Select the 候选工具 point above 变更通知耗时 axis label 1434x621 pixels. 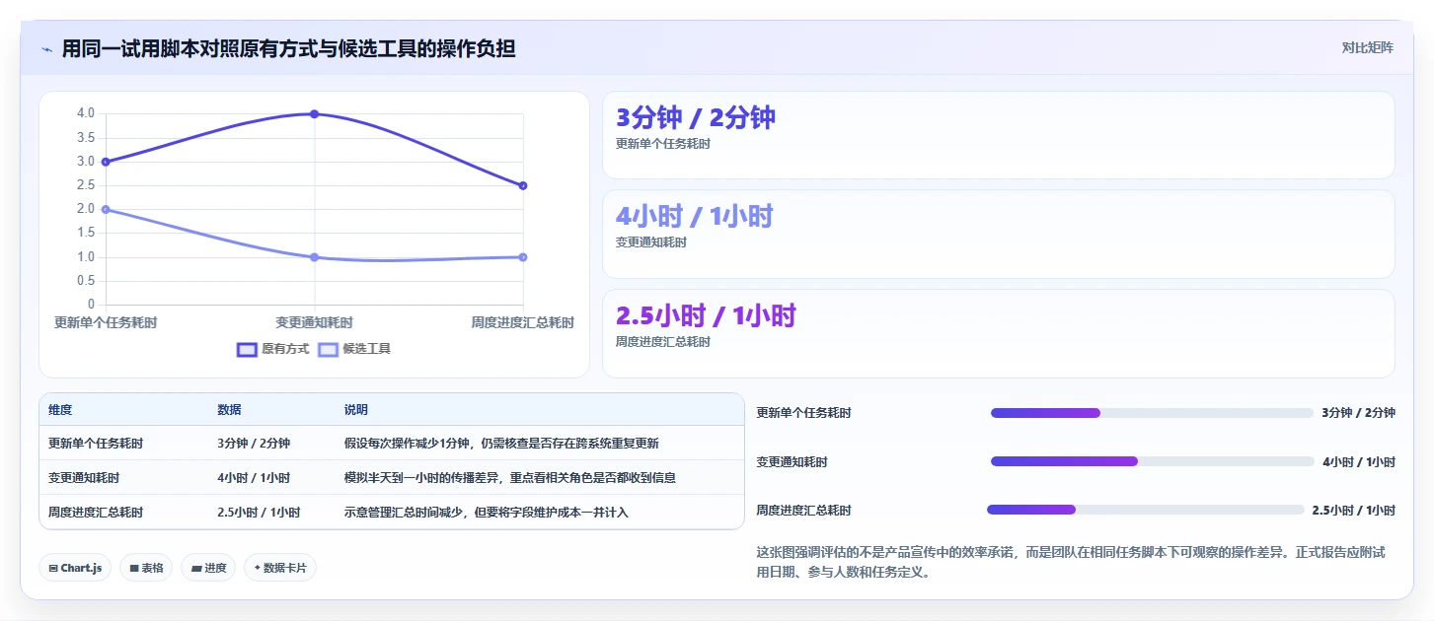click(314, 257)
